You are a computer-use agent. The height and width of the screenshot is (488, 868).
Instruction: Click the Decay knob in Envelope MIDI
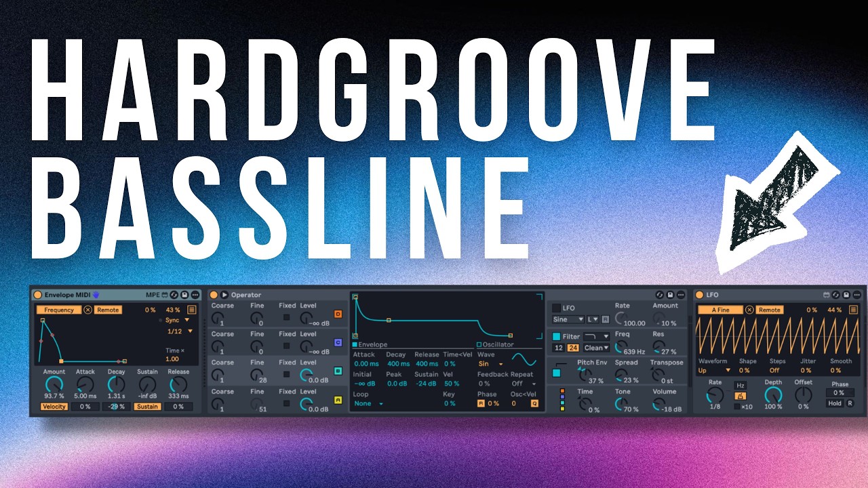(x=115, y=384)
